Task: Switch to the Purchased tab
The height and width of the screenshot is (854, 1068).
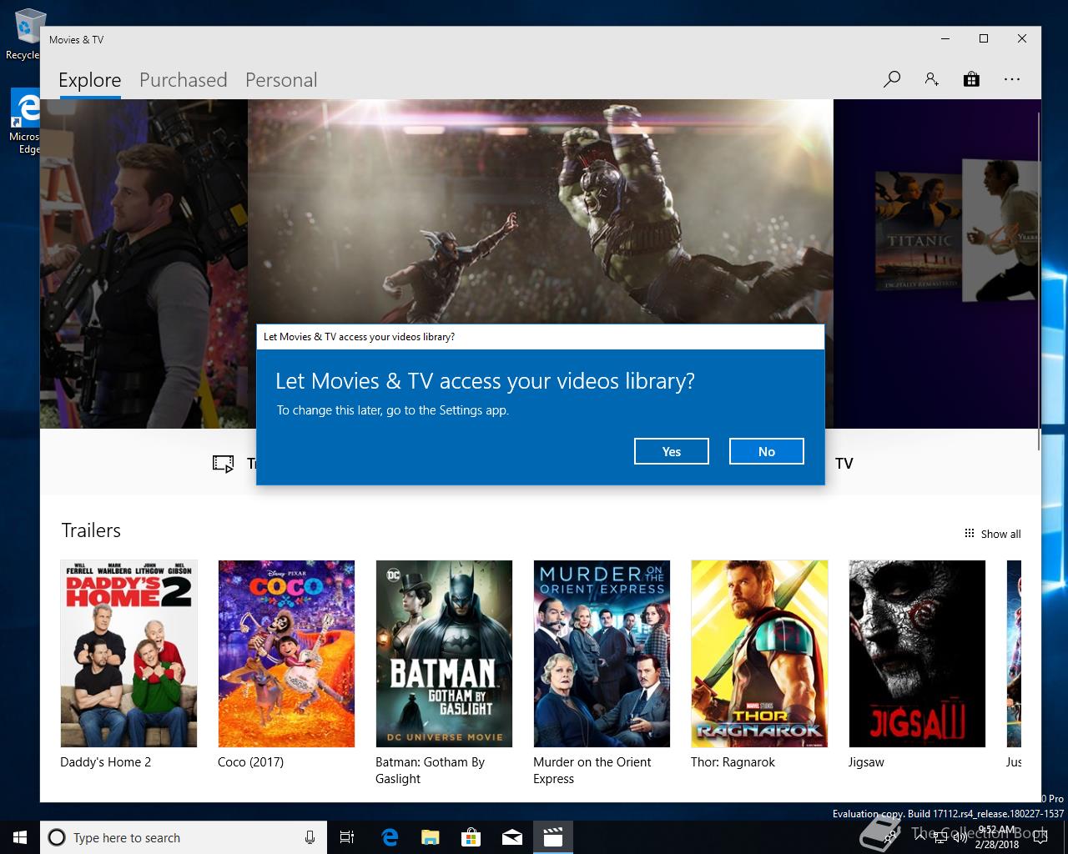Action: coord(184,80)
